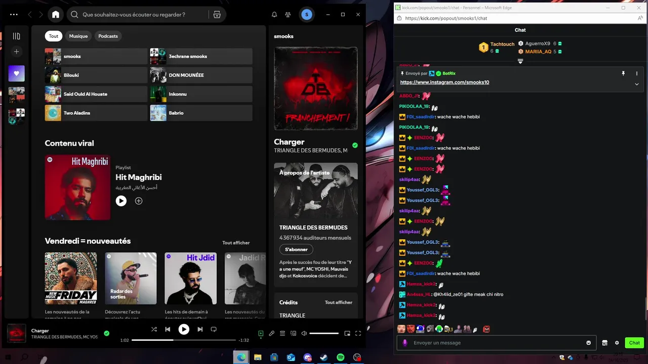Open the smooks10 Instagram link
Screen dimensions: 648x364
click(x=444, y=82)
